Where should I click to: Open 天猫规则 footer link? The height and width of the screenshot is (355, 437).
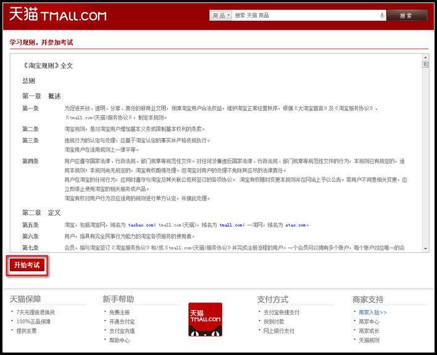point(369,340)
